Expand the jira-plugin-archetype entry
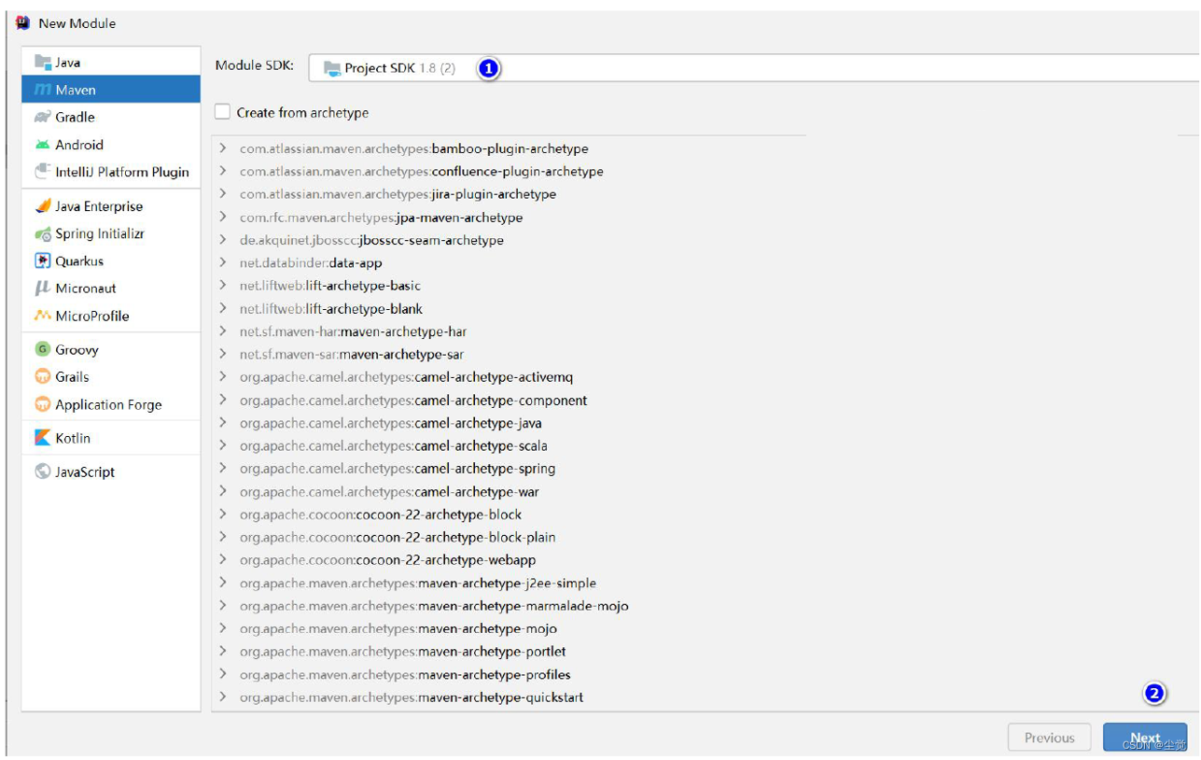This screenshot has height=760, width=1201. (x=223, y=194)
